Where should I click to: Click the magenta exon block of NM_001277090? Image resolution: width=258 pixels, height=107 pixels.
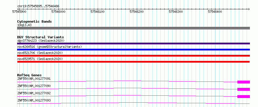coord(244,89)
